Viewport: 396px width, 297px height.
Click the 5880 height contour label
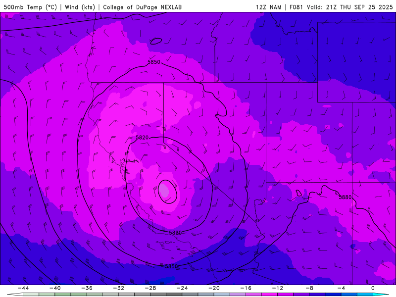click(x=345, y=197)
